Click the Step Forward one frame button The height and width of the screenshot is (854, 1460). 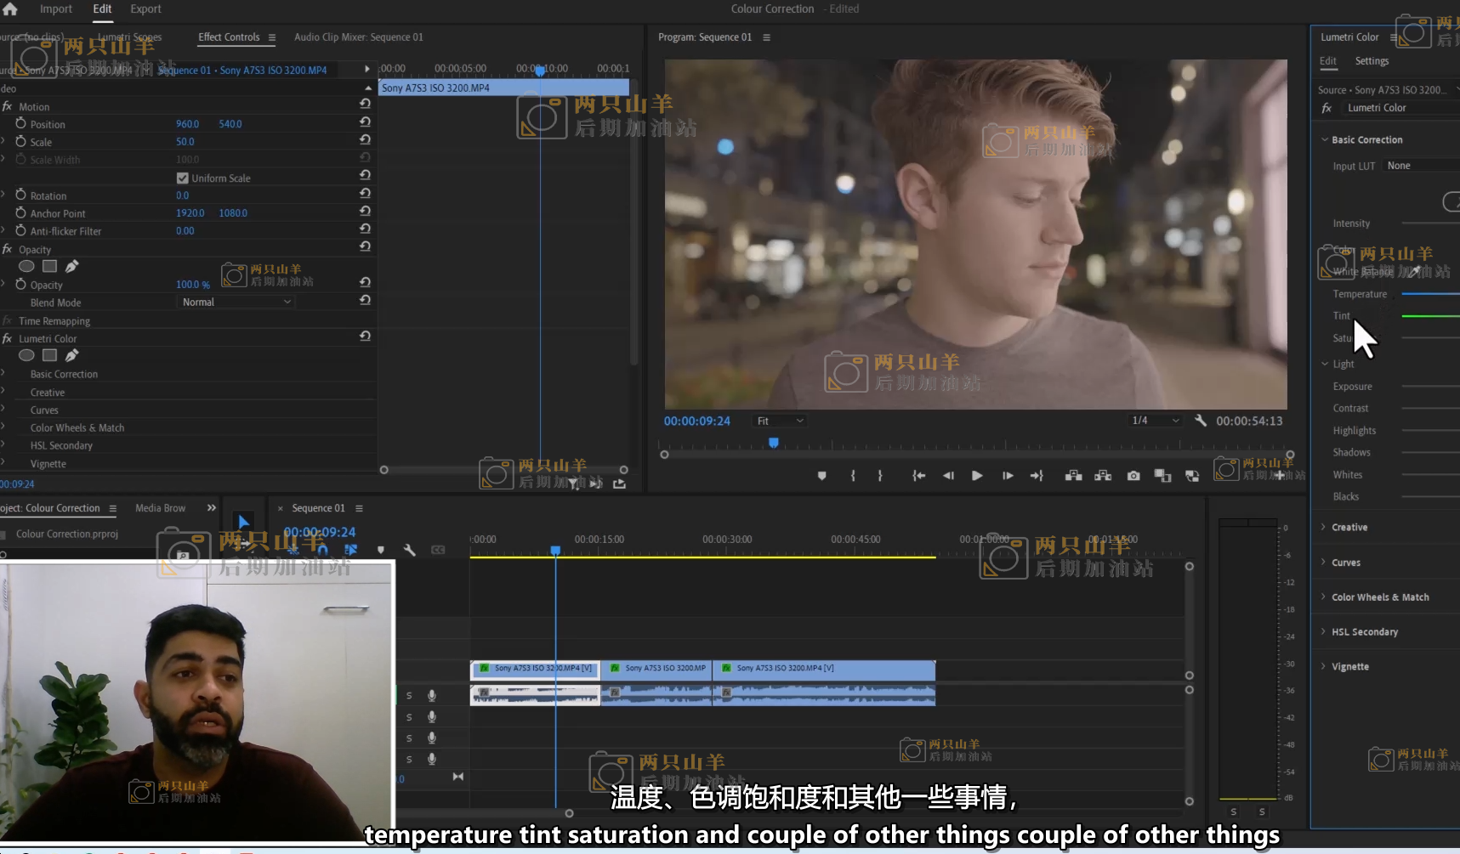pos(1008,476)
